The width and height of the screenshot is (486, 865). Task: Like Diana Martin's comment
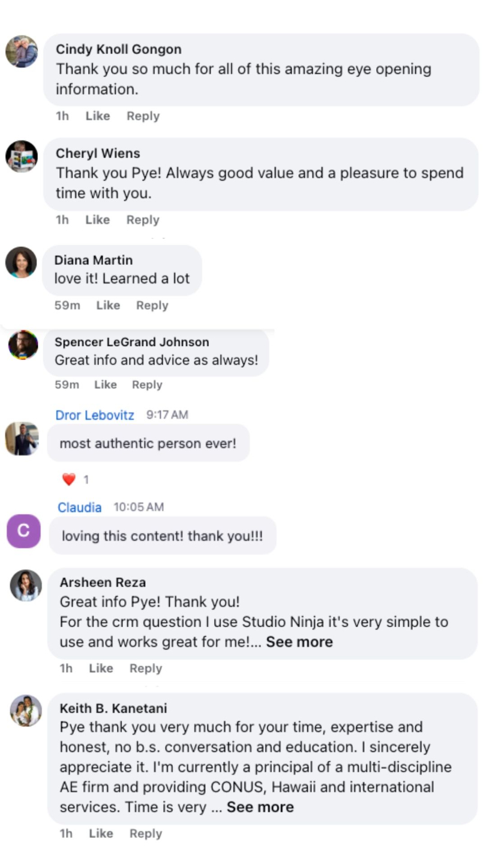point(108,305)
